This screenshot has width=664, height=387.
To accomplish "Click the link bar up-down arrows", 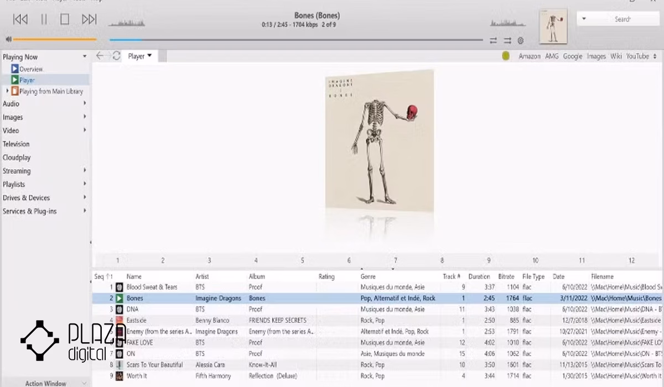I will [x=655, y=56].
